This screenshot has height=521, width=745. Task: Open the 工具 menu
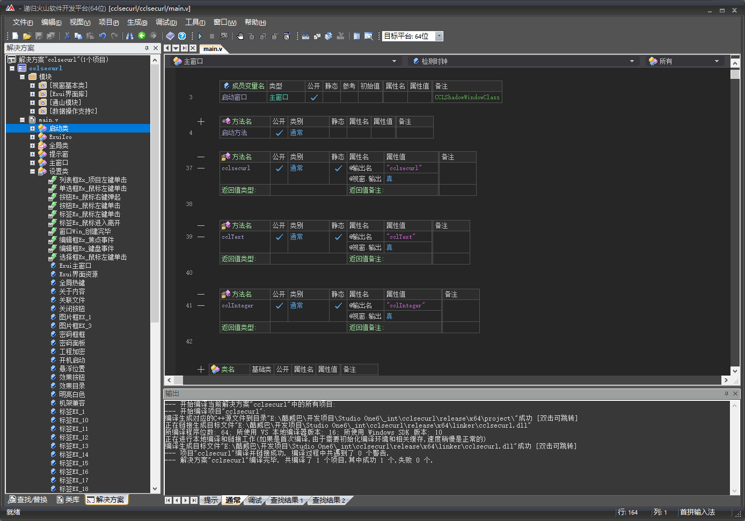pyautogui.click(x=195, y=22)
